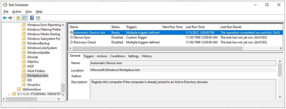
Task: Click the 1/13/2021 1:00:08 PM last run time
Action: (200, 33)
